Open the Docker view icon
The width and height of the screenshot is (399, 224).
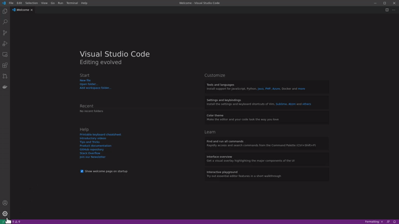click(x=5, y=87)
